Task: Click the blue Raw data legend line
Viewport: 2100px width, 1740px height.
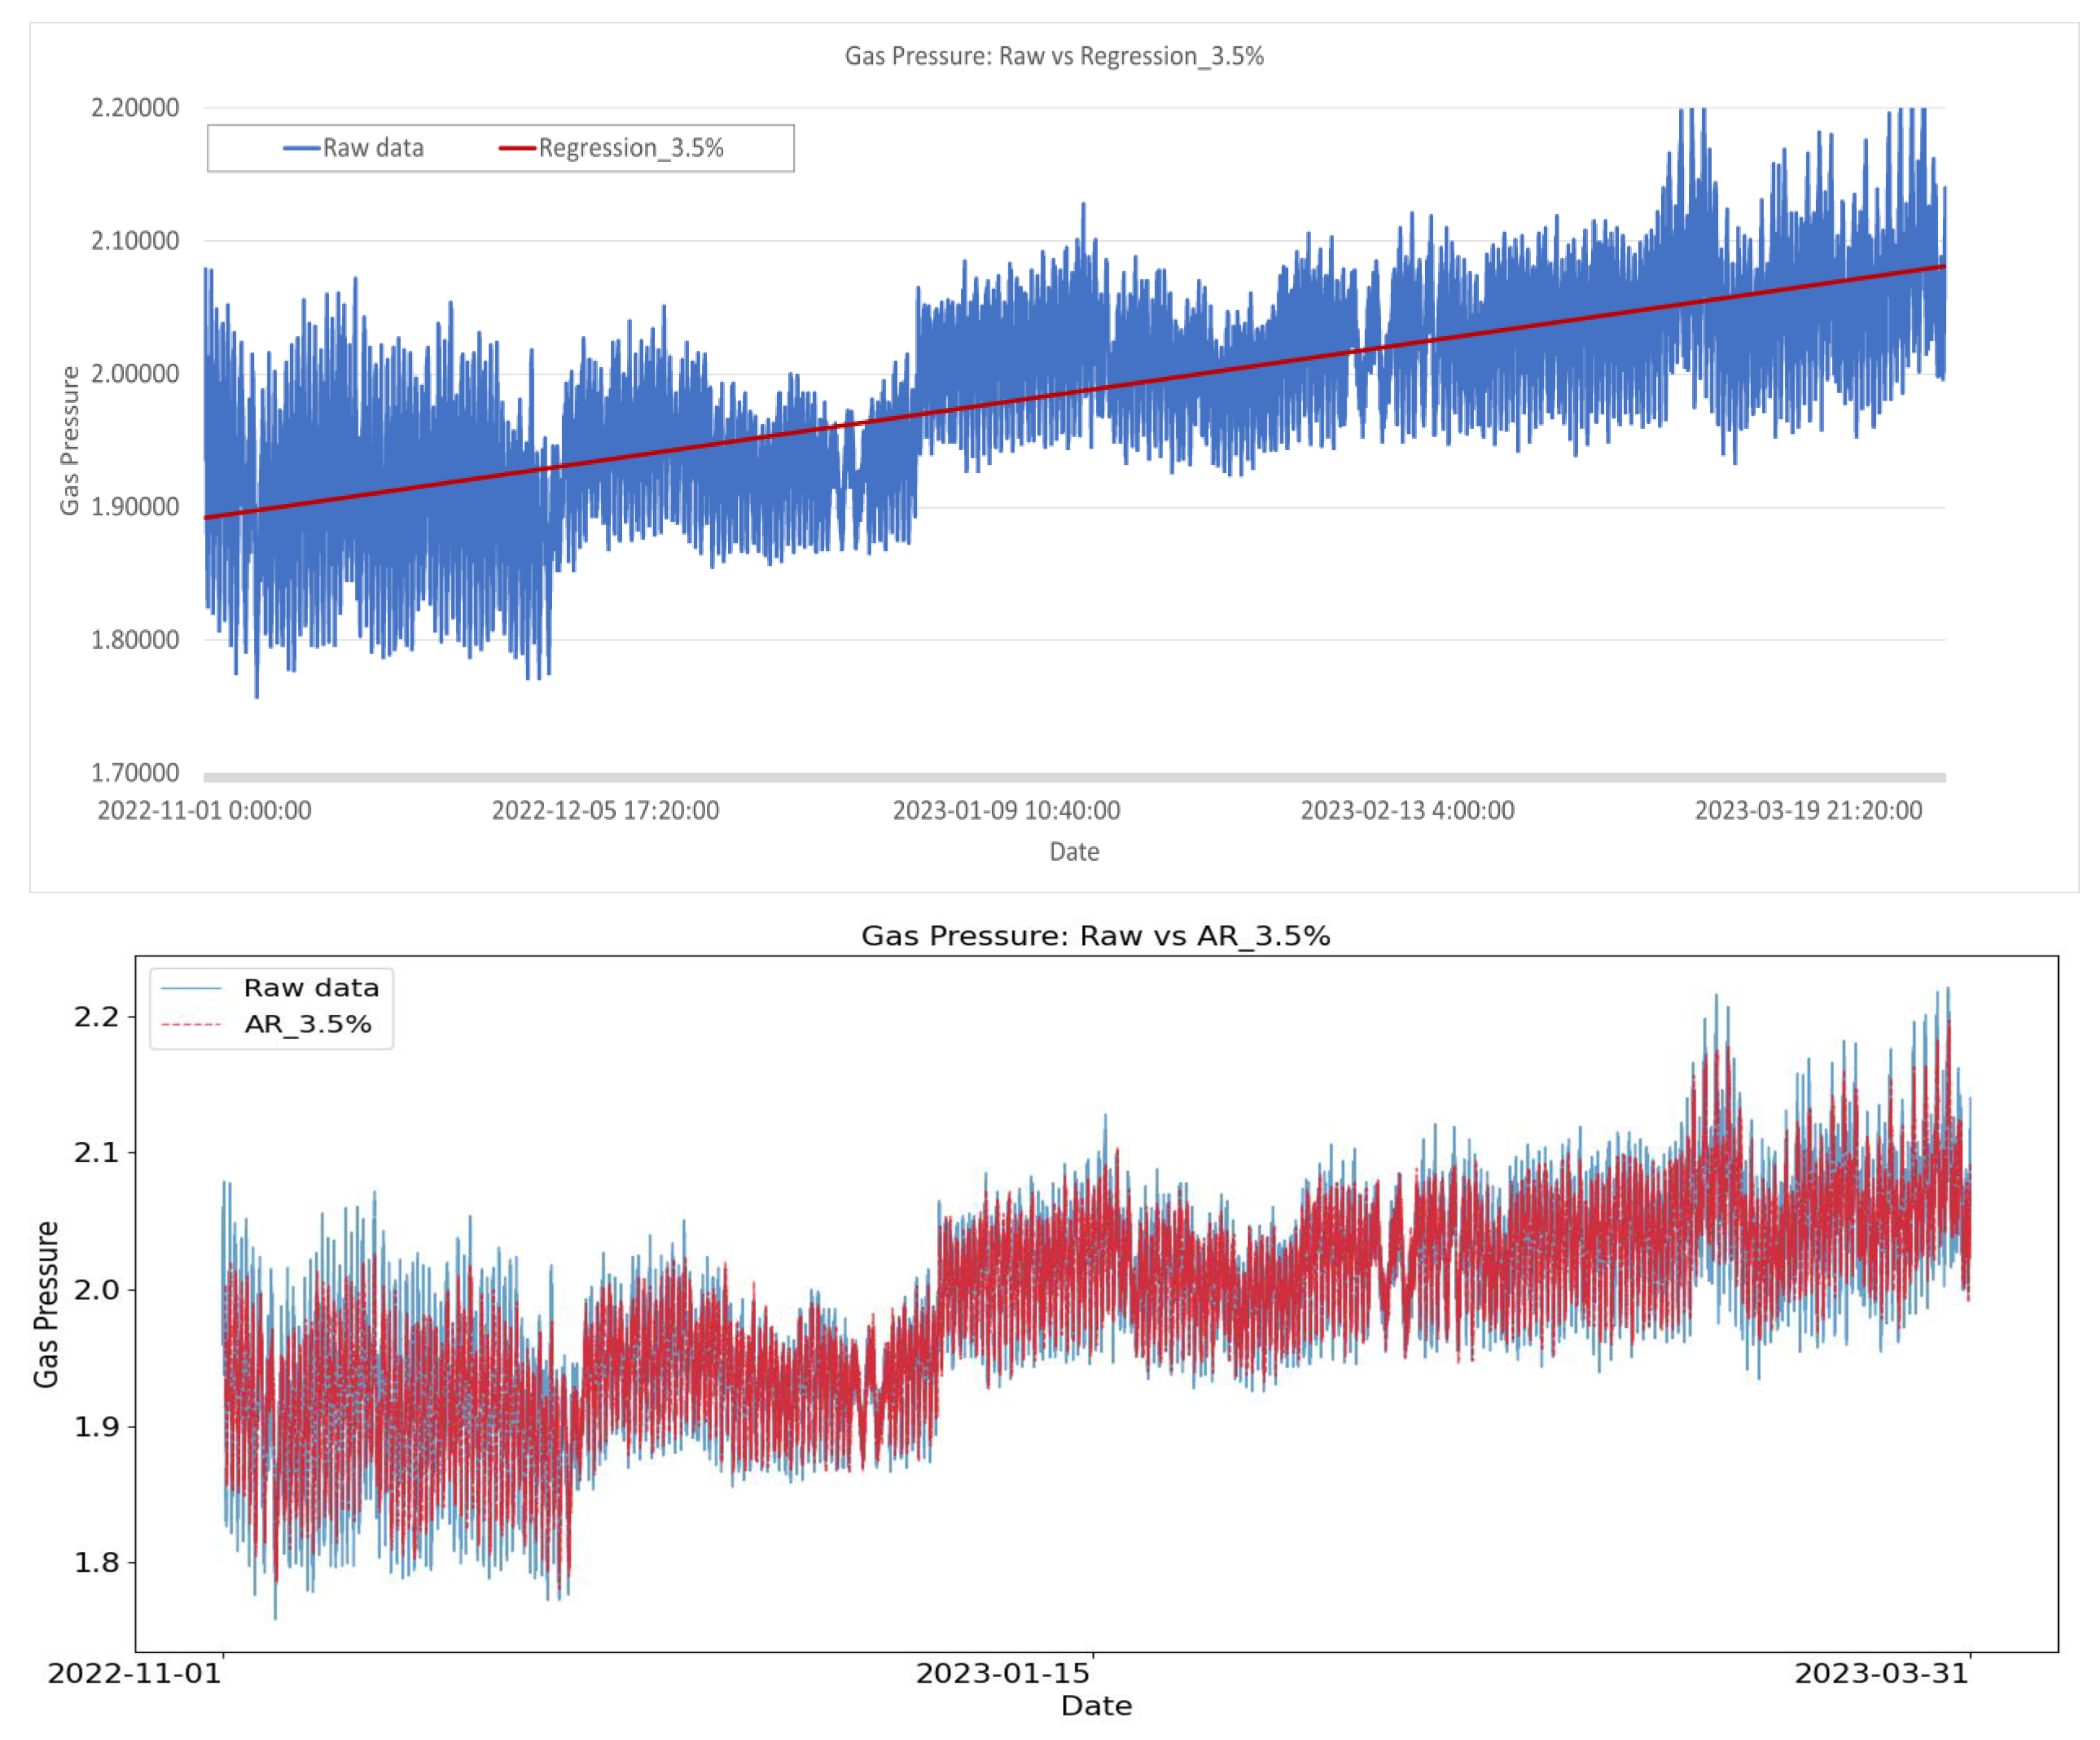Action: tap(301, 148)
